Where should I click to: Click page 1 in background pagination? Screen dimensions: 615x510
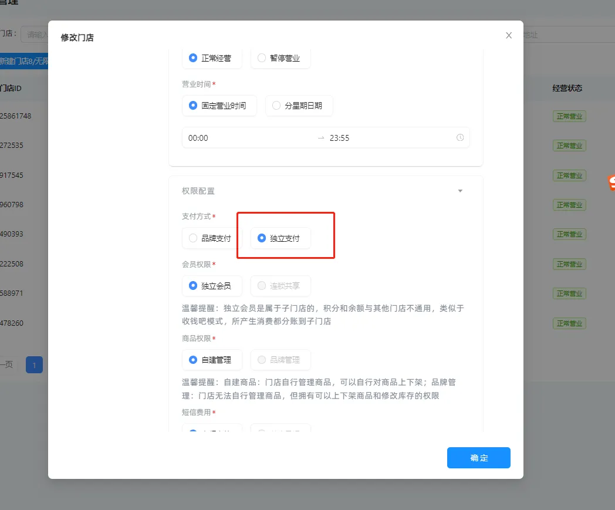coord(34,365)
